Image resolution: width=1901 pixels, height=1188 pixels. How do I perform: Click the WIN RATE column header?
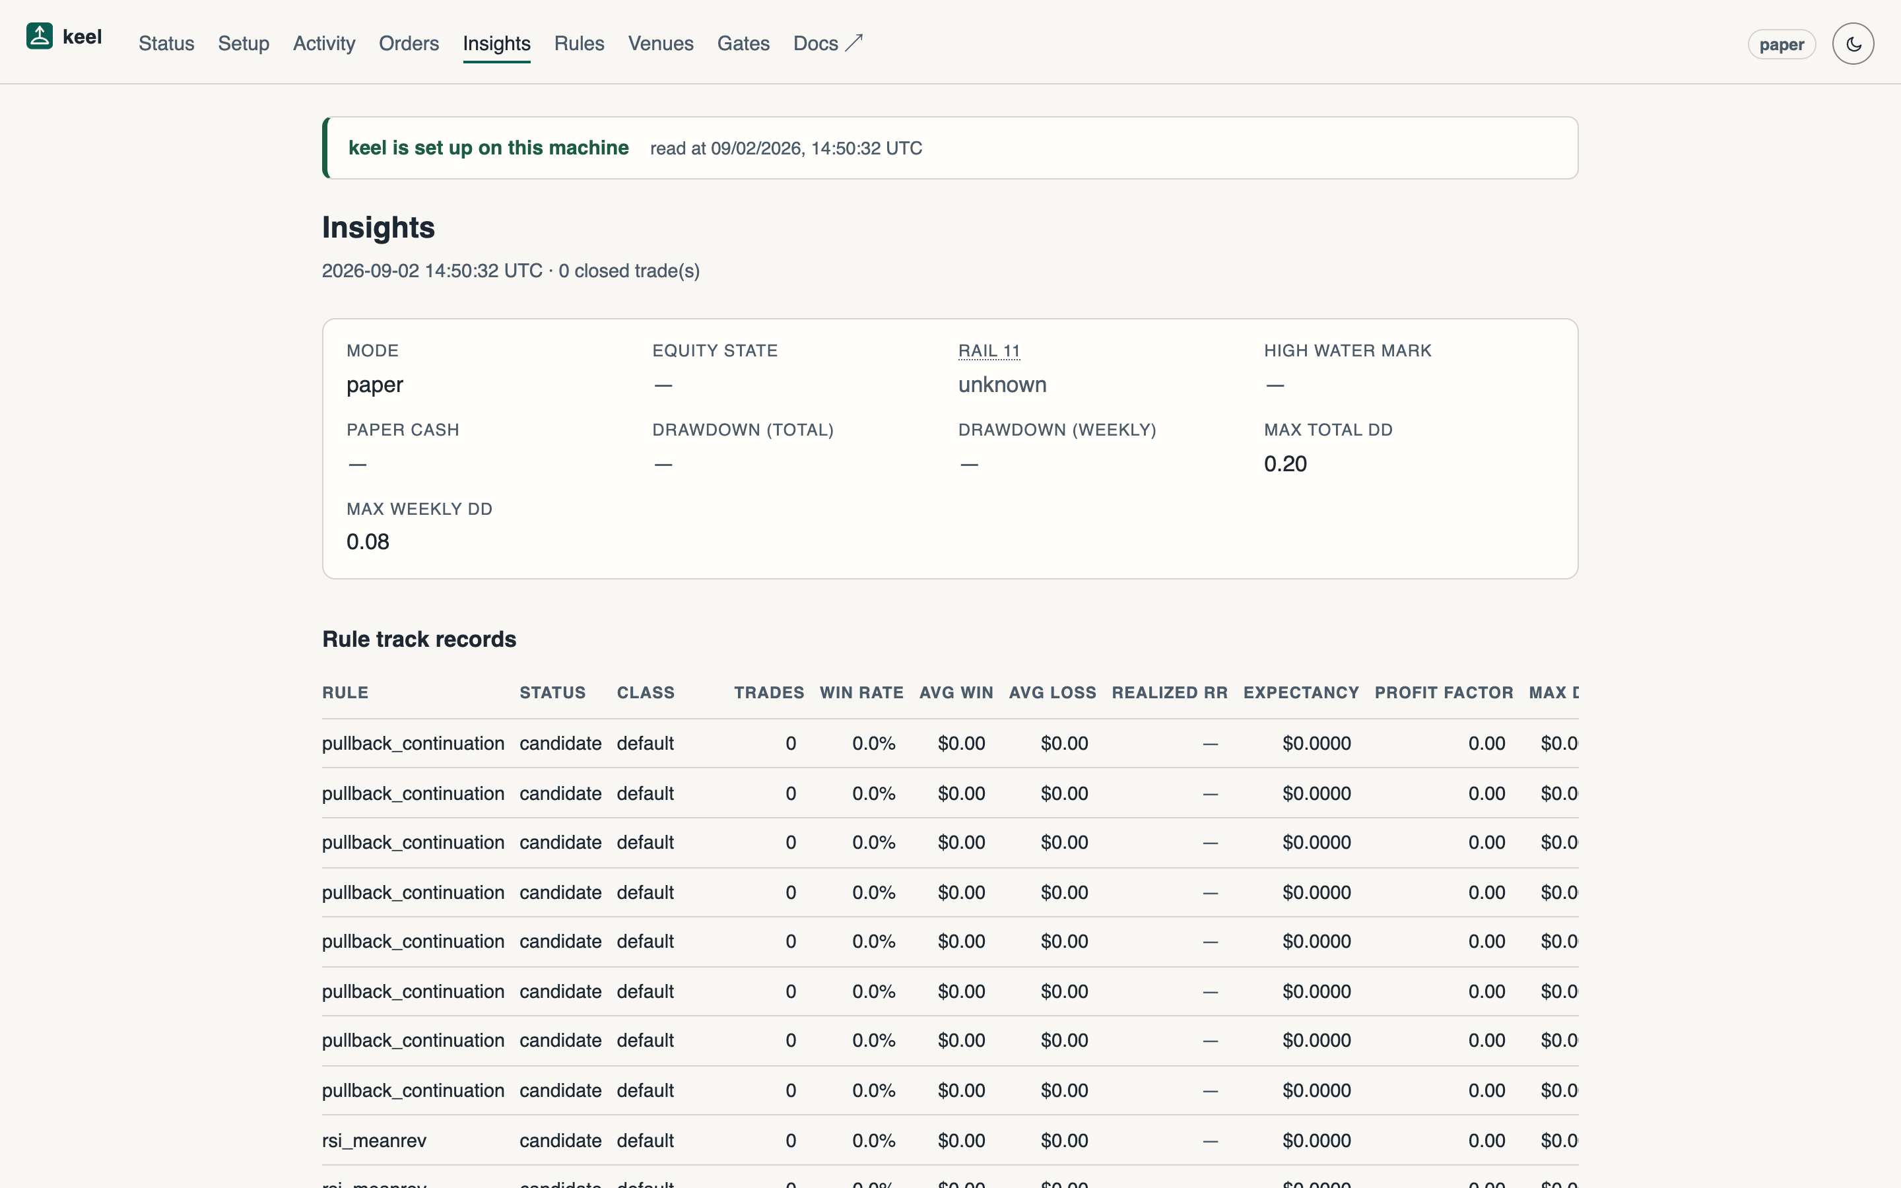(862, 692)
